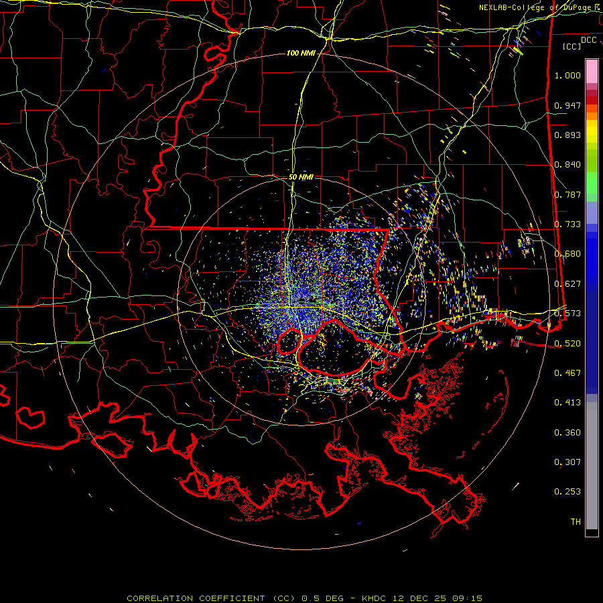Click the TH label at the scale bottom

(576, 522)
